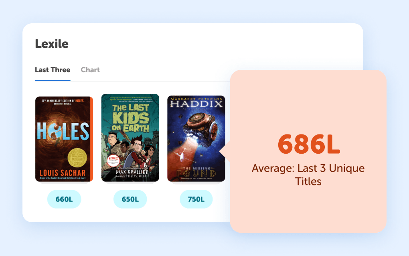This screenshot has height=256, width=409.
Task: Click the Lexile panel heading
Action: click(x=52, y=43)
